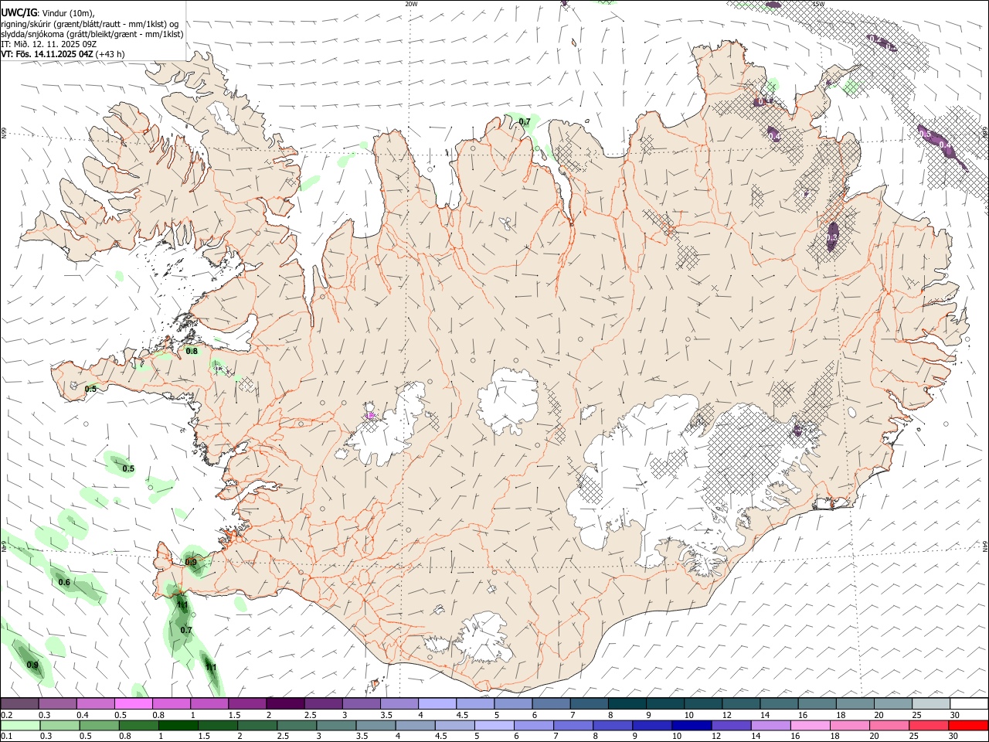Click the valid time 'VT: Fös. 14.11.2025 04Z (+43 h)'
The height and width of the screenshot is (742, 989).
[62, 54]
